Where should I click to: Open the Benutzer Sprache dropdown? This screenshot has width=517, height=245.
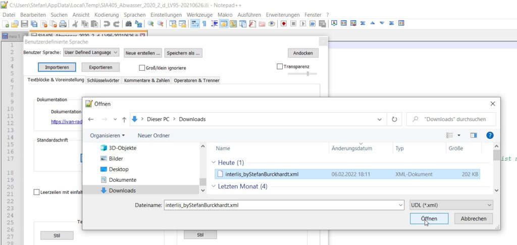[x=91, y=53]
